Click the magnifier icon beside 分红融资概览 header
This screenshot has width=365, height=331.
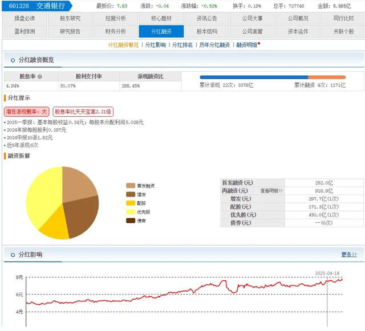coord(11,60)
